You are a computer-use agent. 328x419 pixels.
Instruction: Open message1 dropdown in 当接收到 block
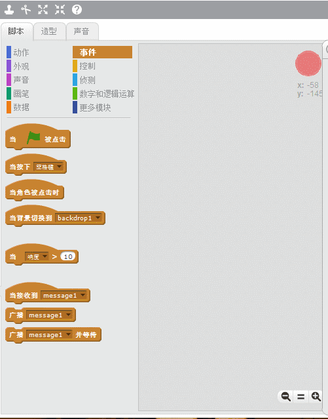64,296
